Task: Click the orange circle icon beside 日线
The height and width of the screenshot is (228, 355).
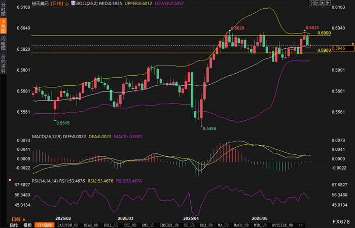Action: point(67,4)
